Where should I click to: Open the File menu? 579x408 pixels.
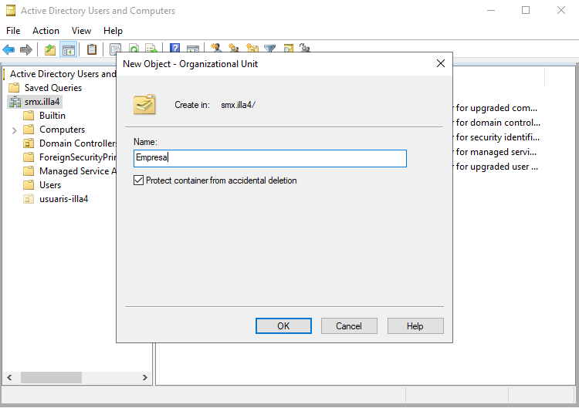[13, 31]
